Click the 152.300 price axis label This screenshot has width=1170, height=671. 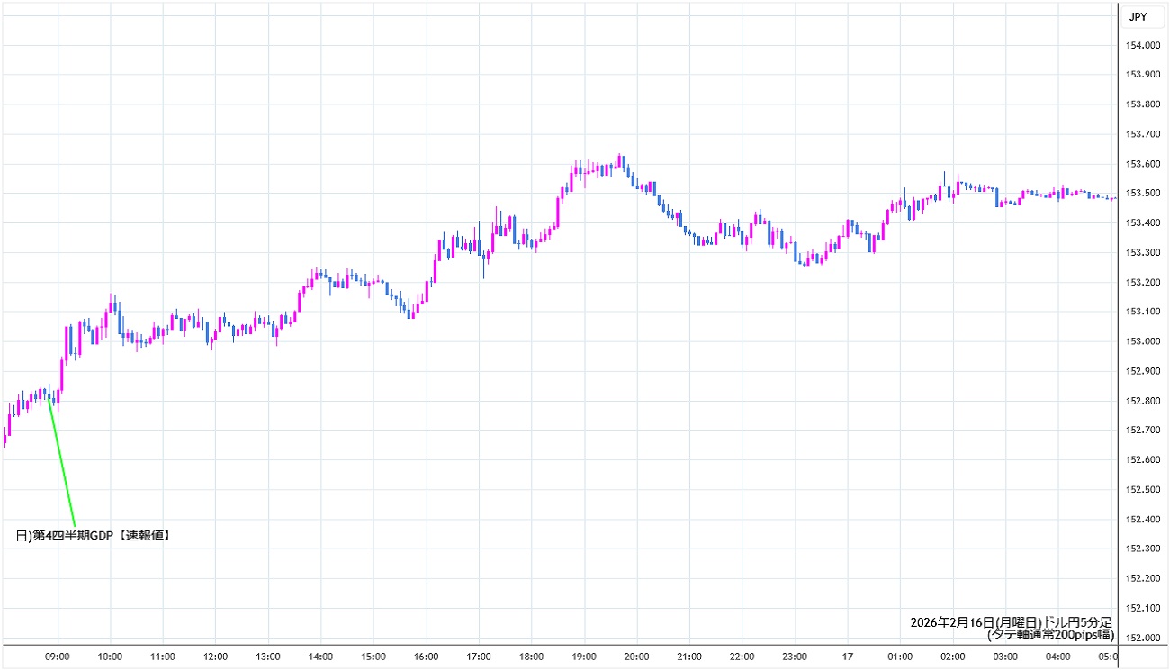click(x=1144, y=549)
